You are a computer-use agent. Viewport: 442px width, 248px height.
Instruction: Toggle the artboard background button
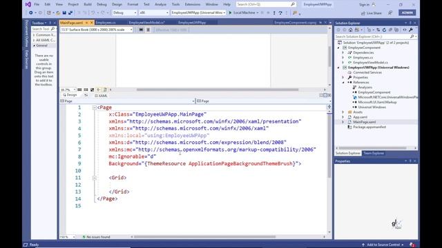pyautogui.click(x=92, y=90)
